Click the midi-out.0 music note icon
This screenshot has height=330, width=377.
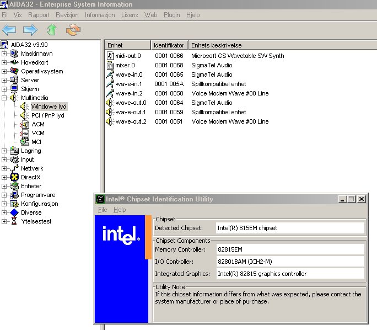pos(110,56)
